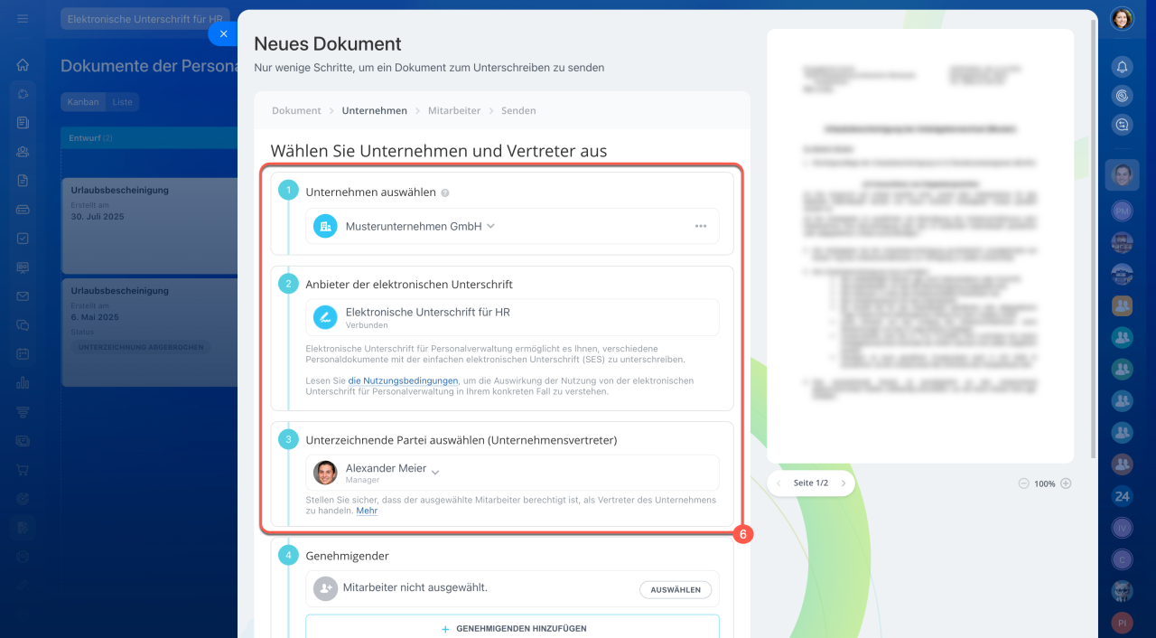Click the notifications bell icon

pos(1122,67)
